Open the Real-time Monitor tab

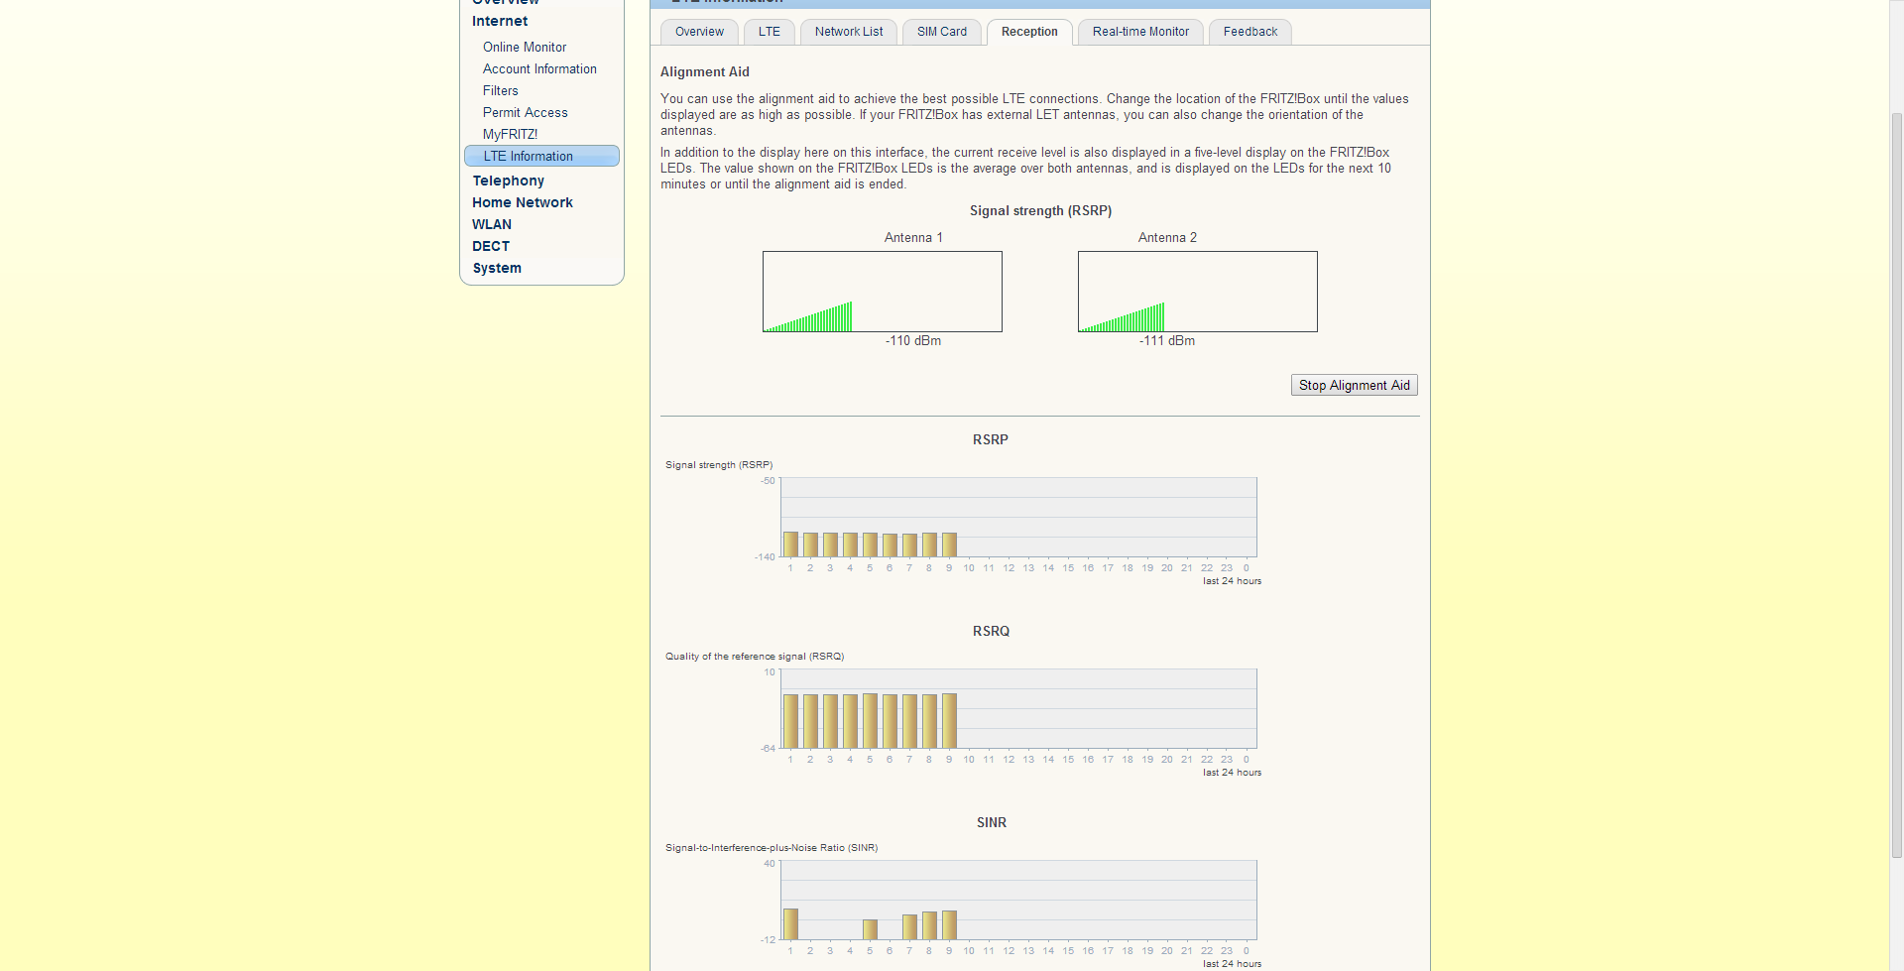(x=1140, y=32)
